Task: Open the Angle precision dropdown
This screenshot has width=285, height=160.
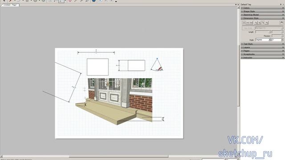Action: [277, 40]
